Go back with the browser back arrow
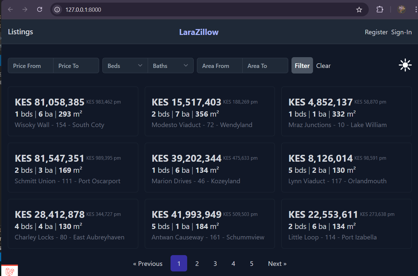Viewport: 418px width, 276px height. point(10,9)
